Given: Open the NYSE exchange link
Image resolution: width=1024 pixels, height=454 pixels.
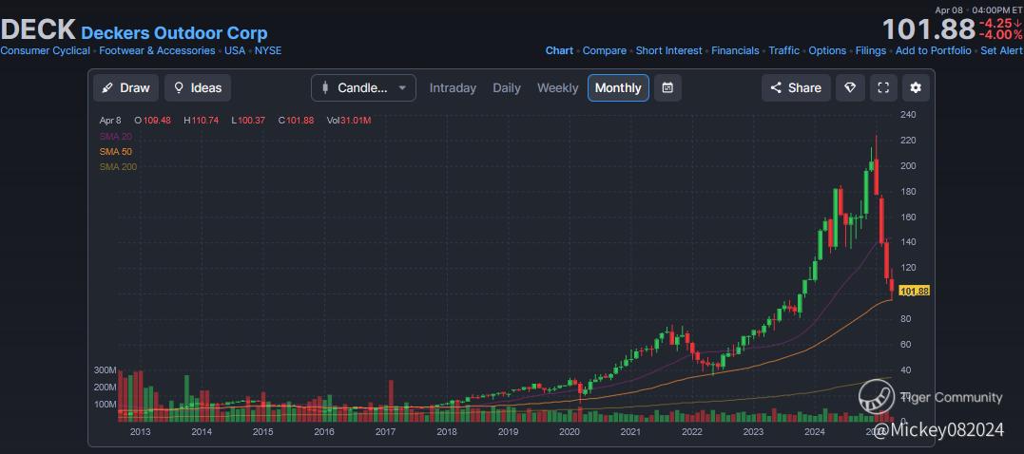Looking at the screenshot, I should coord(268,50).
